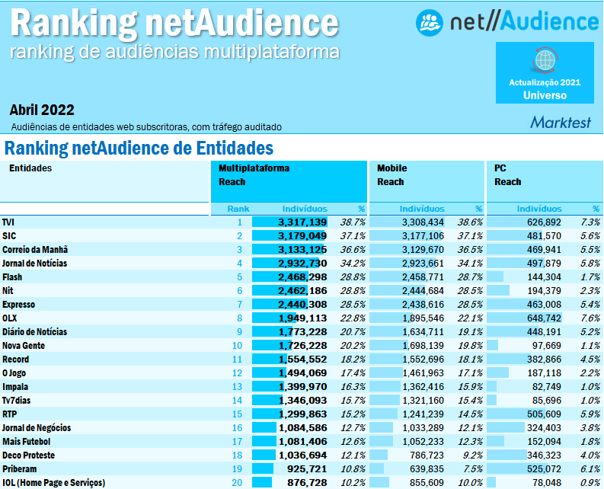The height and width of the screenshot is (489, 604).
Task: Click the OLX PC reach bar 648,742
Action: click(539, 318)
